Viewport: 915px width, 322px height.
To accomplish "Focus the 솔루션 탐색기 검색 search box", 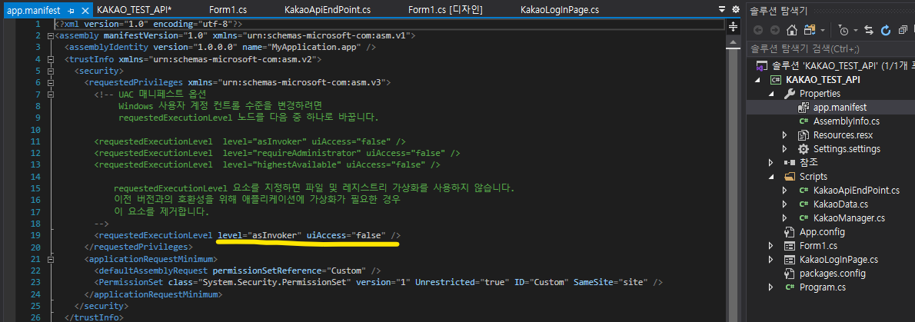I will pos(830,49).
